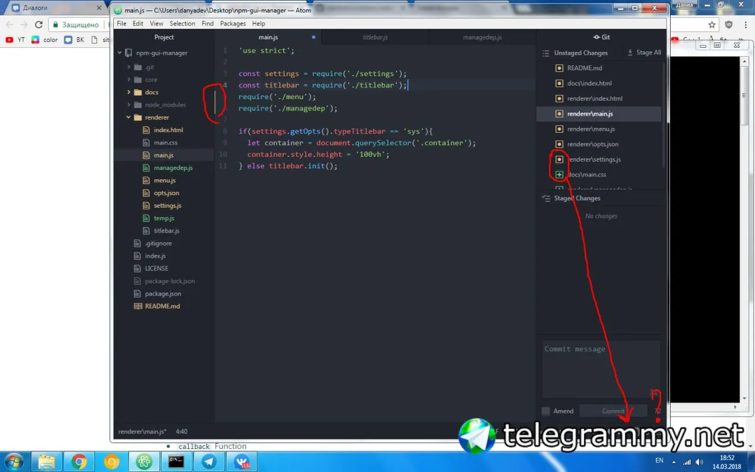Bookmark this page with the star icon
The width and height of the screenshot is (755, 472).
712,25
